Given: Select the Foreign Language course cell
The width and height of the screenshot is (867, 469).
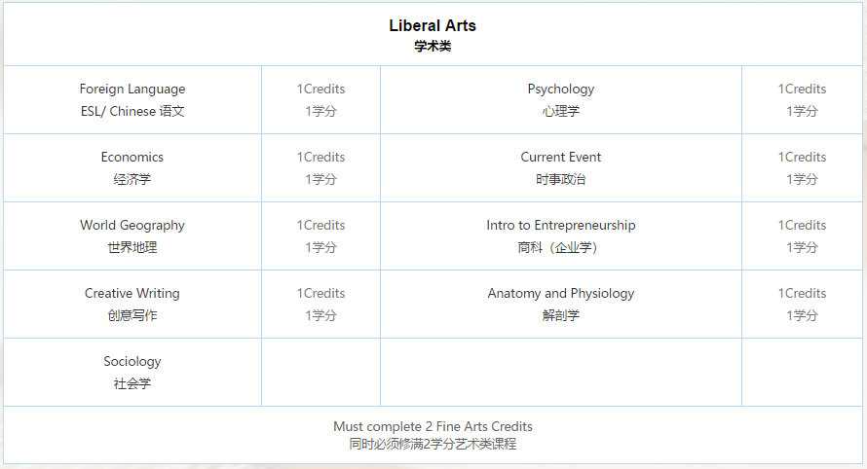Looking at the screenshot, I should click(x=132, y=99).
